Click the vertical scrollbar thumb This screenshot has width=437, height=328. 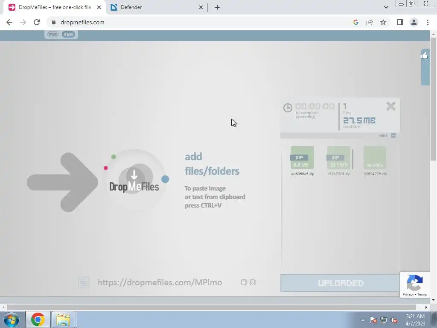click(433, 99)
